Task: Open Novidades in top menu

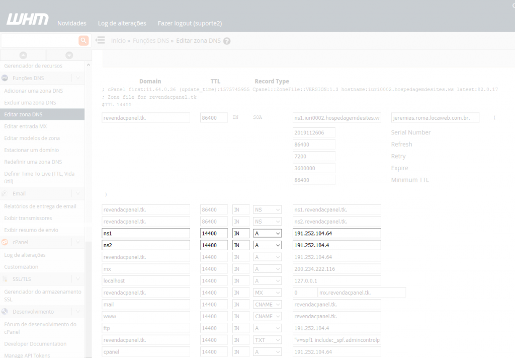Action: [x=71, y=23]
